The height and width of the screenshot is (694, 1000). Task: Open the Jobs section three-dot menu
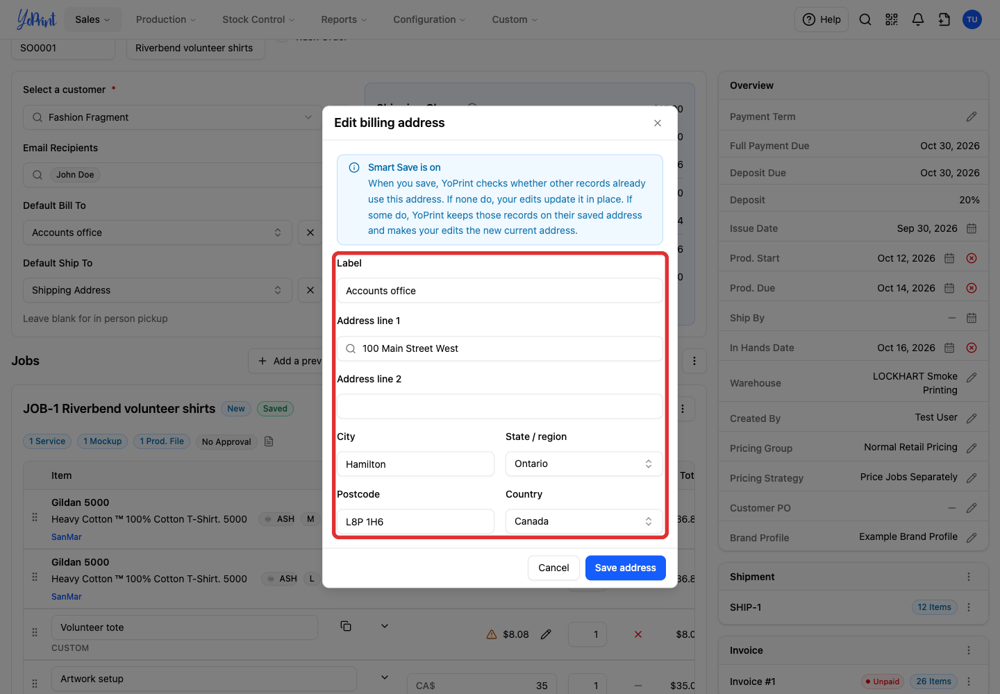pos(694,361)
